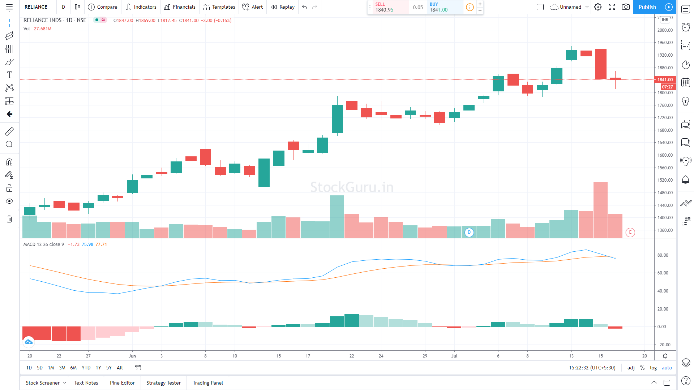This screenshot has height=390, width=694.
Task: Open indicator Templates menu
Action: (x=219, y=7)
